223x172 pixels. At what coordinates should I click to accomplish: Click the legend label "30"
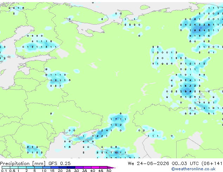76,171
